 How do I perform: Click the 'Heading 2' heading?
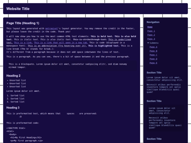coord(13,76)
